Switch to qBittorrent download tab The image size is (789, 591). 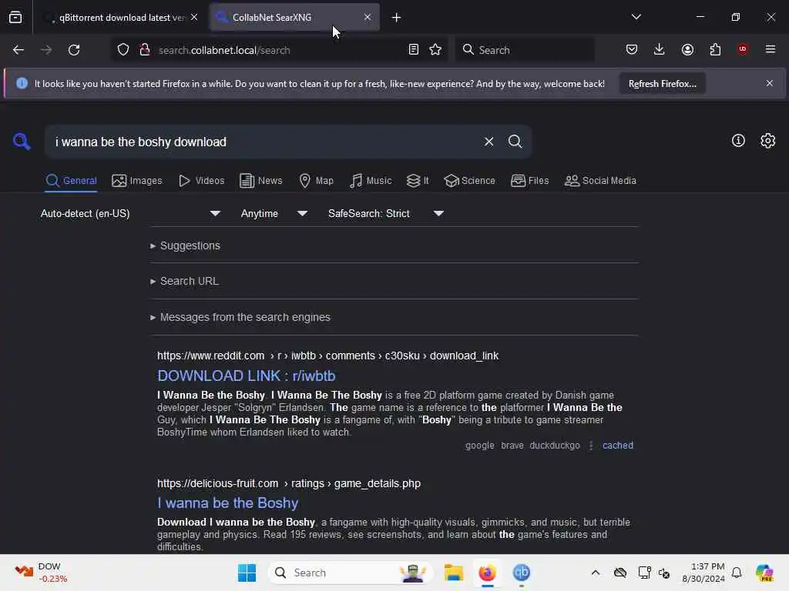(121, 18)
